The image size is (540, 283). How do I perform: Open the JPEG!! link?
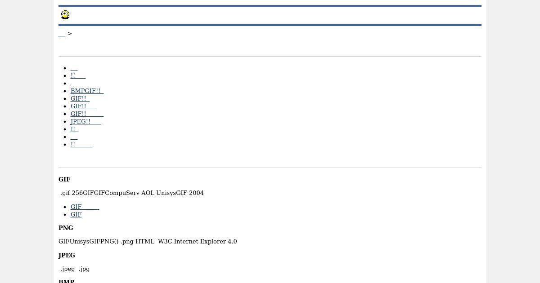[85, 121]
